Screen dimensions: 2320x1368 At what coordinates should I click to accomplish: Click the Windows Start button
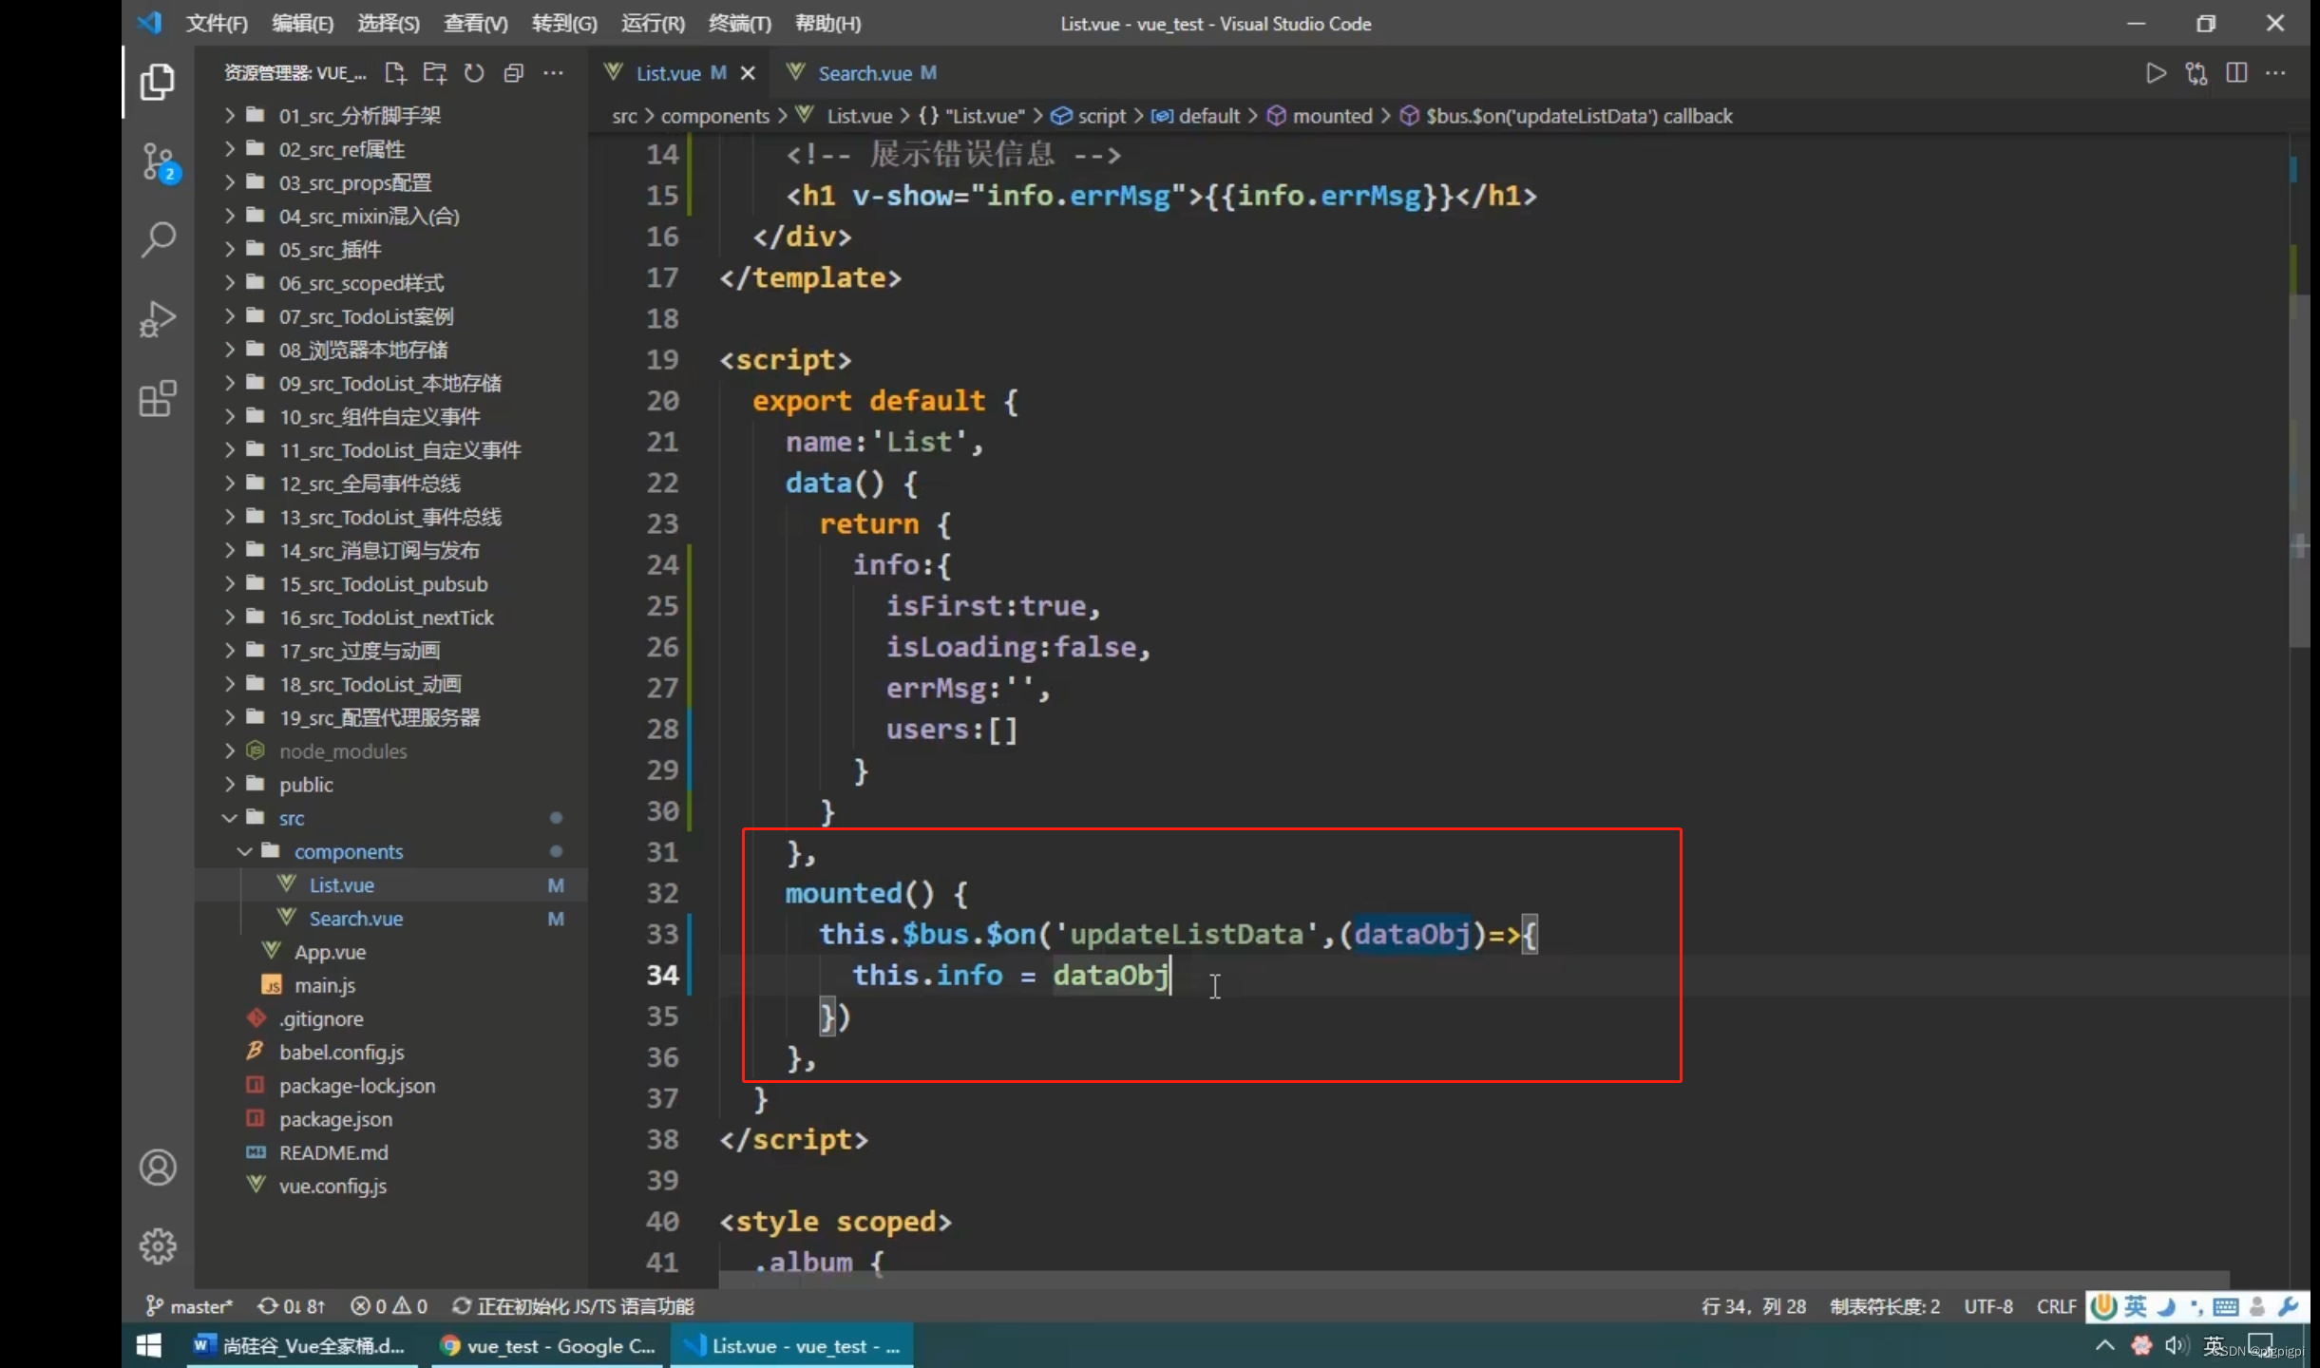(x=149, y=1345)
